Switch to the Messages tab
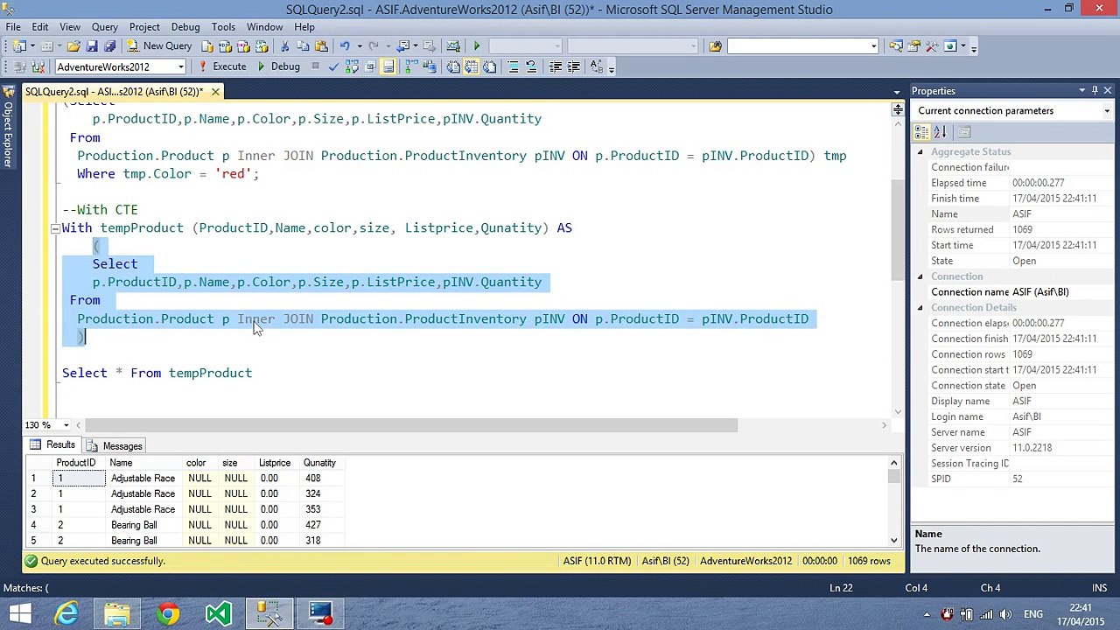Viewport: 1120px width, 630px height. pos(115,445)
